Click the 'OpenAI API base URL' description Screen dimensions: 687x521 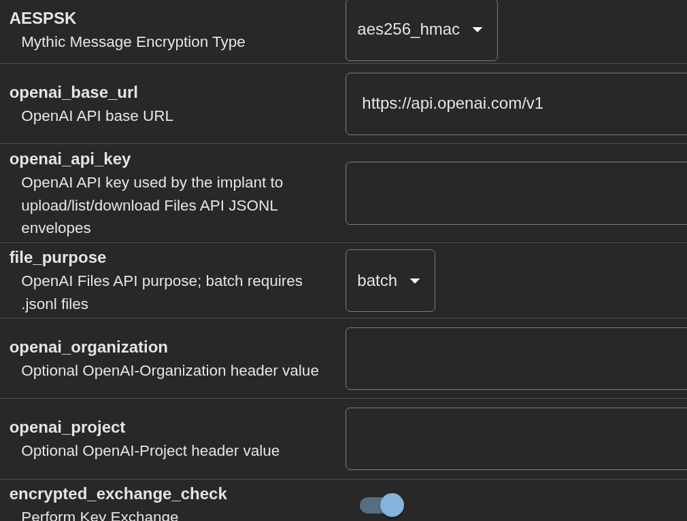coord(97,116)
